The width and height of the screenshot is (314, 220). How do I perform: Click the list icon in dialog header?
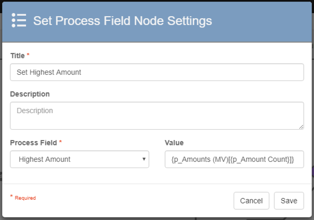19,20
